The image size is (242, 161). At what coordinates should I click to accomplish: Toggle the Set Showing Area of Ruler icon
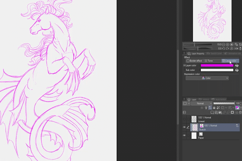[230, 108]
